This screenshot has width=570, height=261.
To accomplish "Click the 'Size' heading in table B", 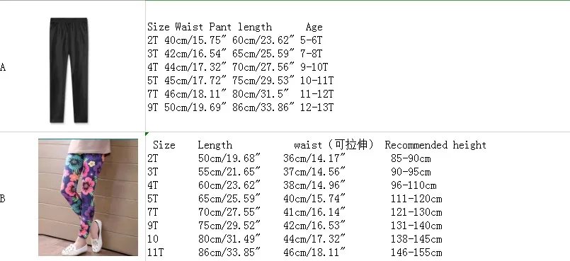I will pos(164,145).
